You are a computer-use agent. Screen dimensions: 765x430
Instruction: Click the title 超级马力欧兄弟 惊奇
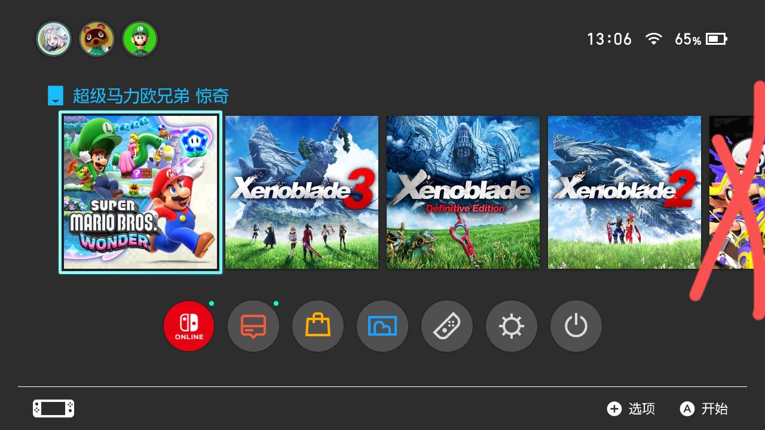[x=151, y=96]
